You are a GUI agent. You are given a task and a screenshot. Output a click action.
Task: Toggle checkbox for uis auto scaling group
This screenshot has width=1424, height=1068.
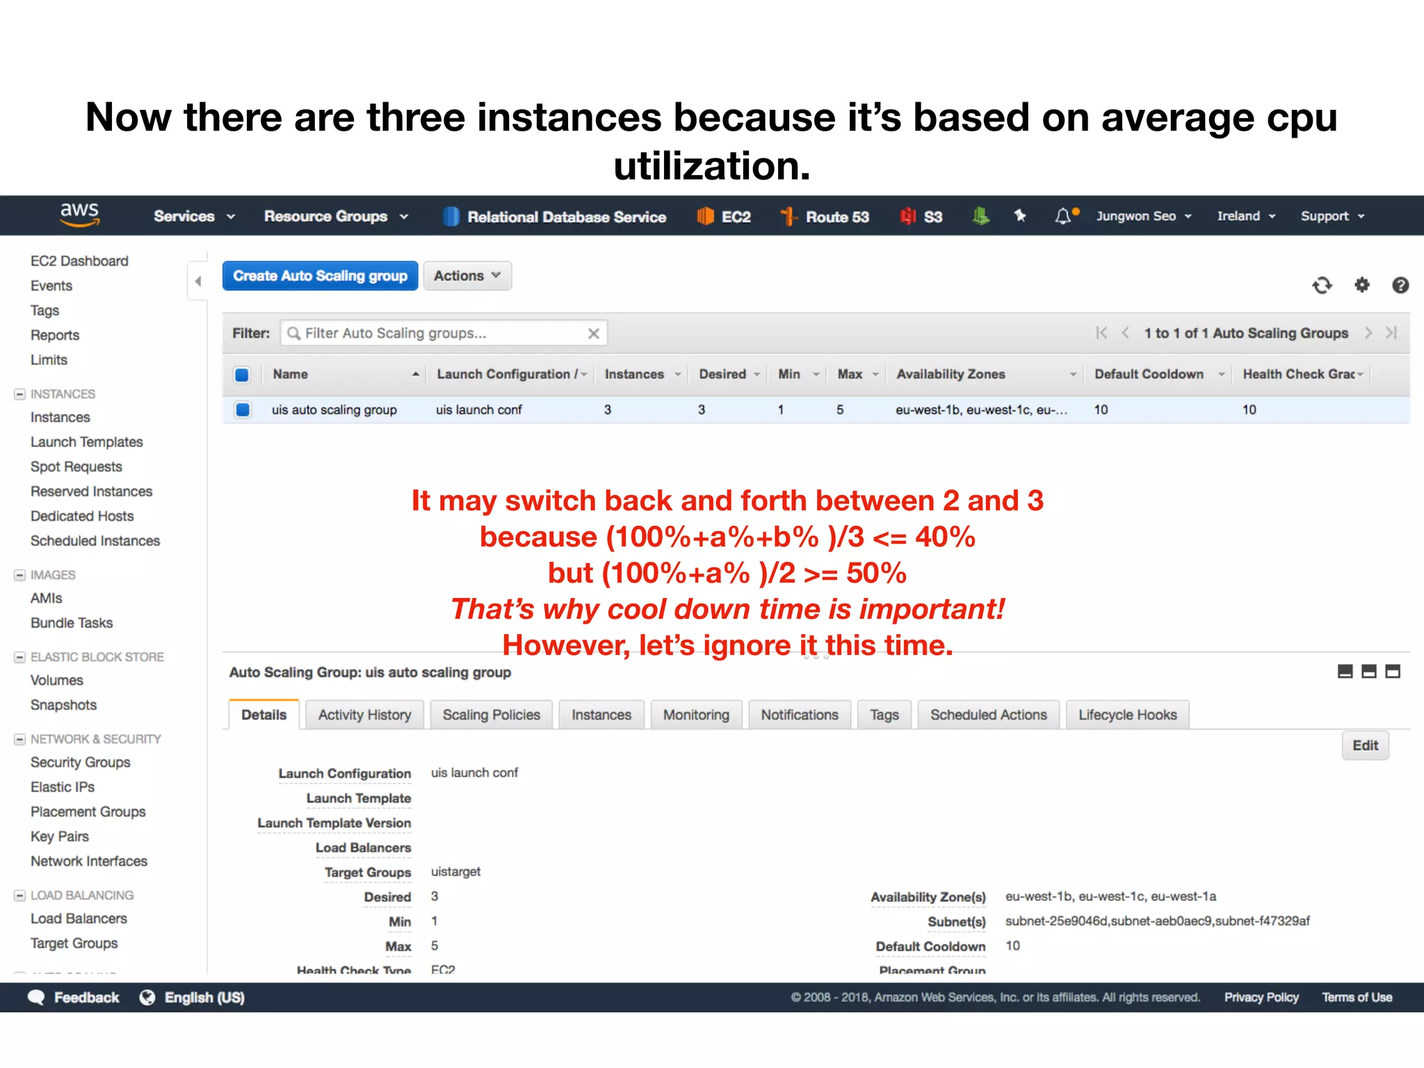coord(243,410)
